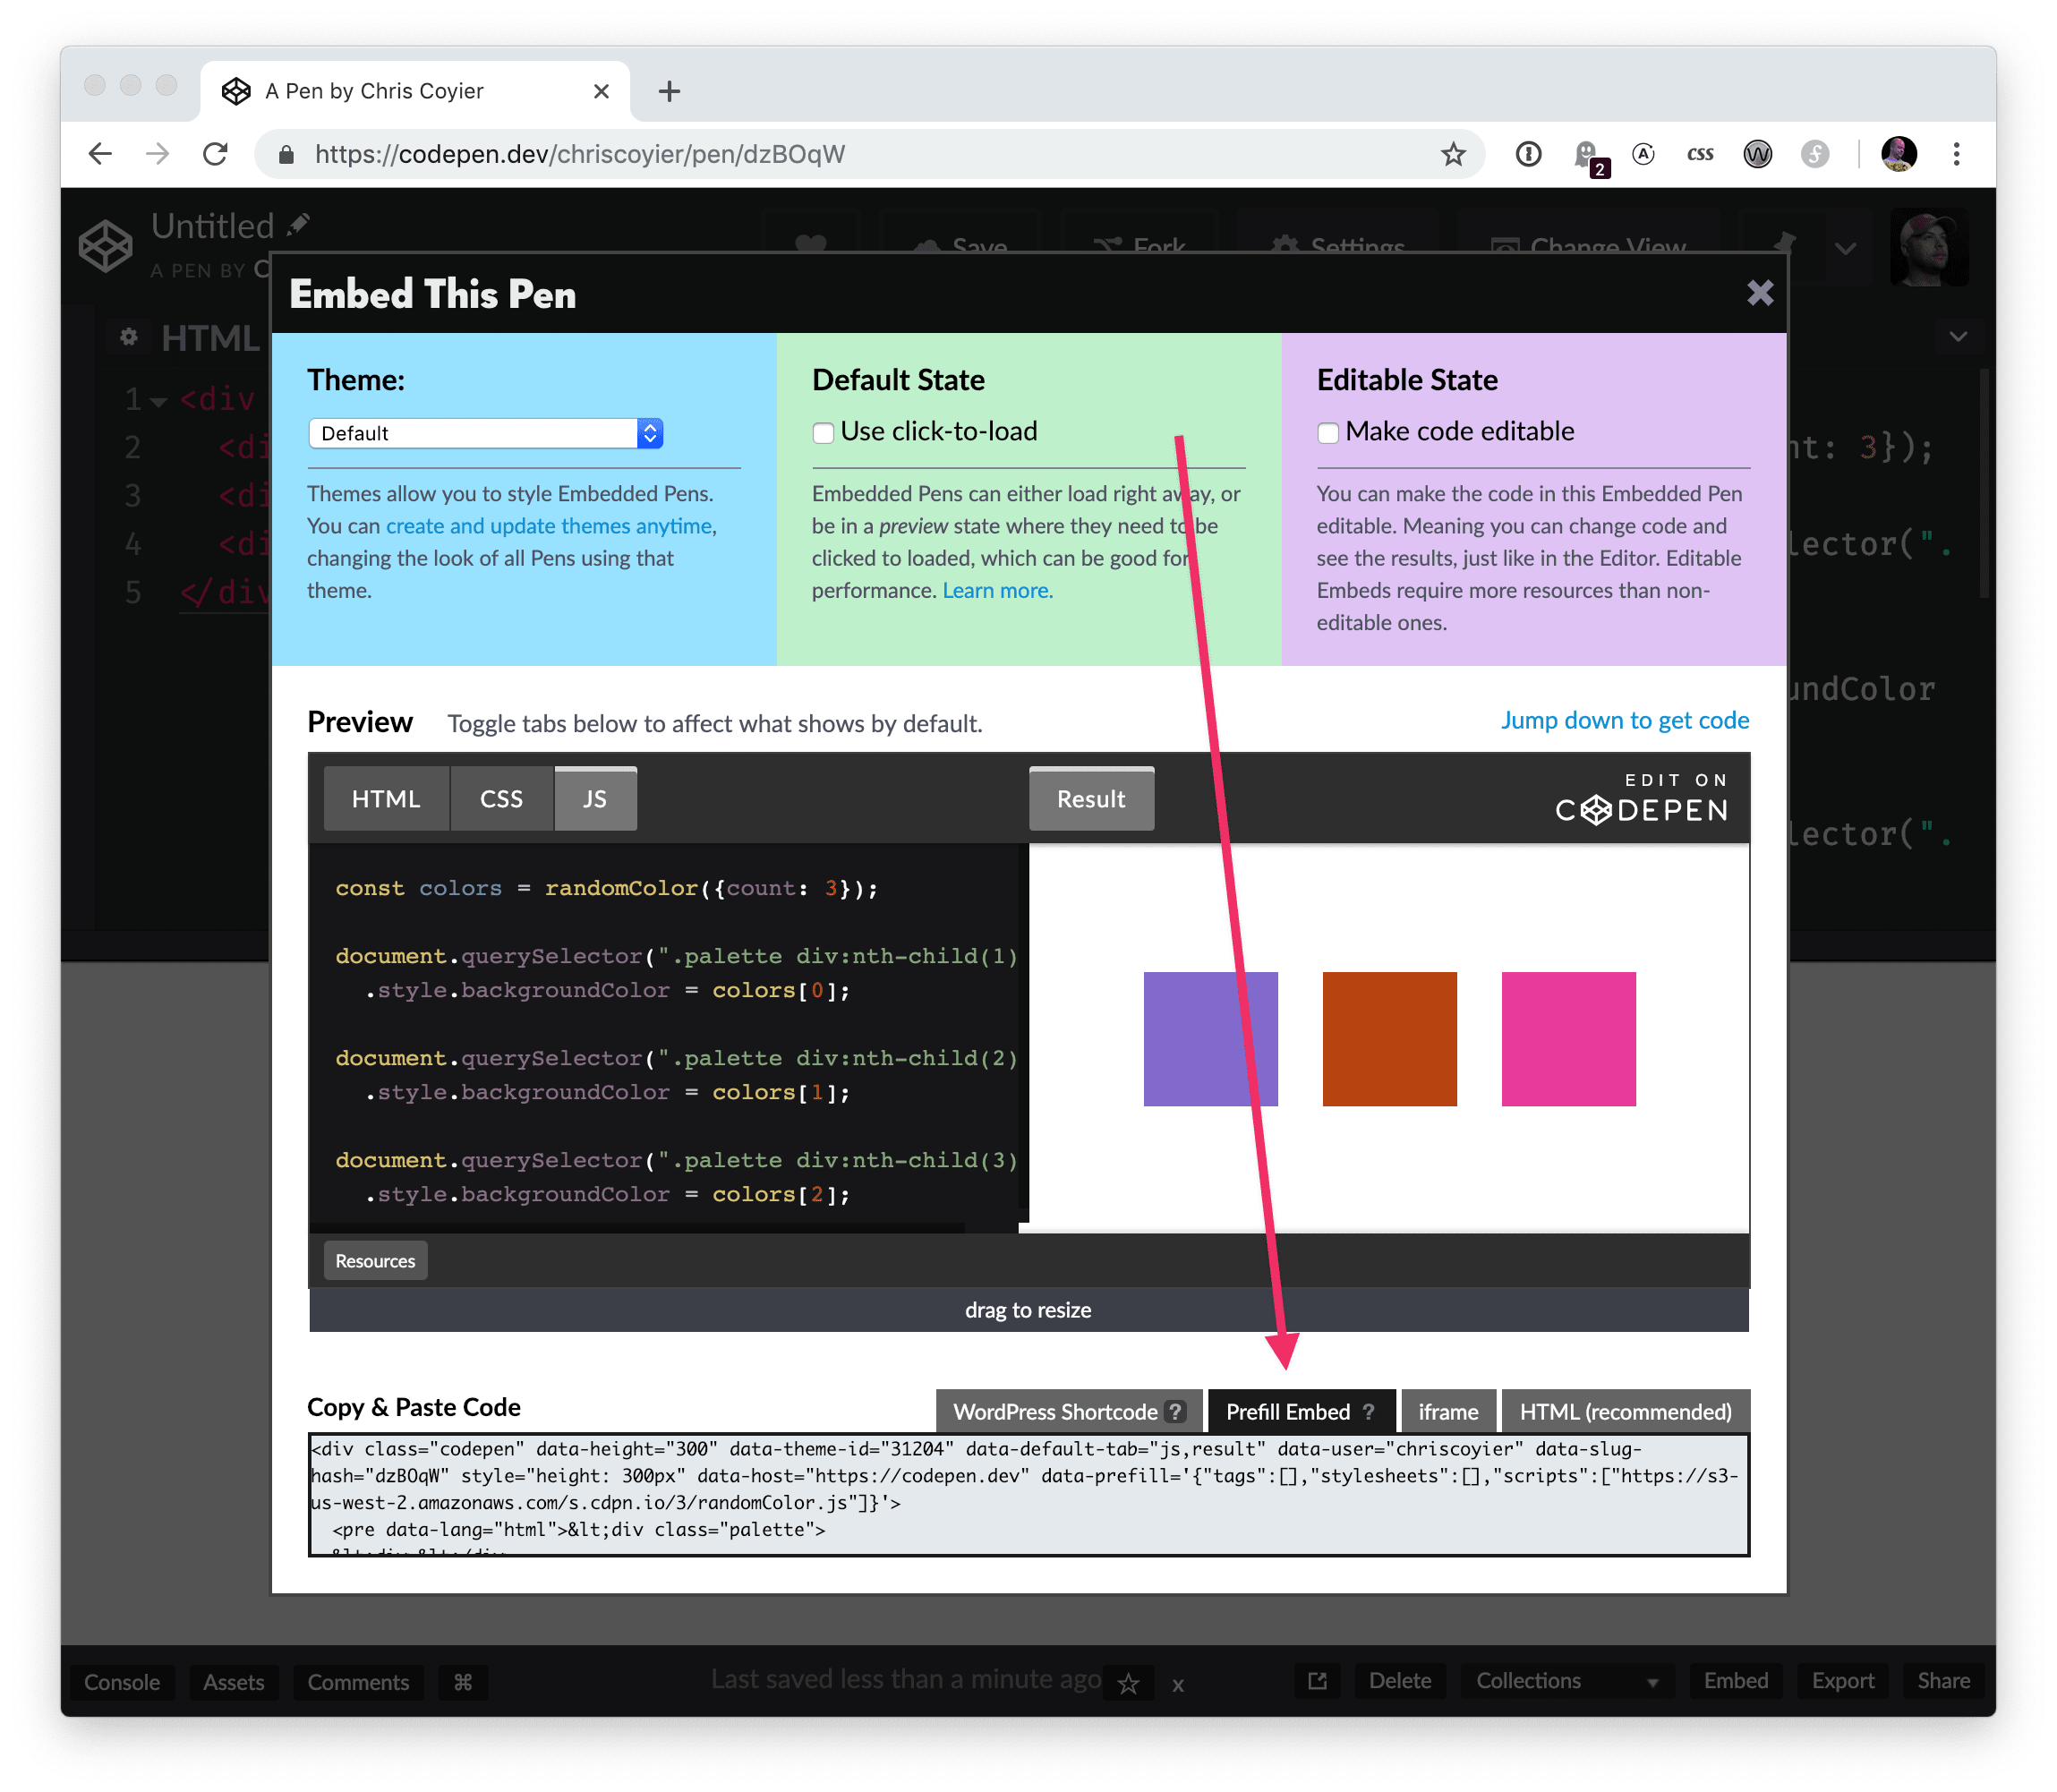Screen dimensions: 2057x1792
Task: Open the HTML panel chevron menu
Action: [1958, 337]
